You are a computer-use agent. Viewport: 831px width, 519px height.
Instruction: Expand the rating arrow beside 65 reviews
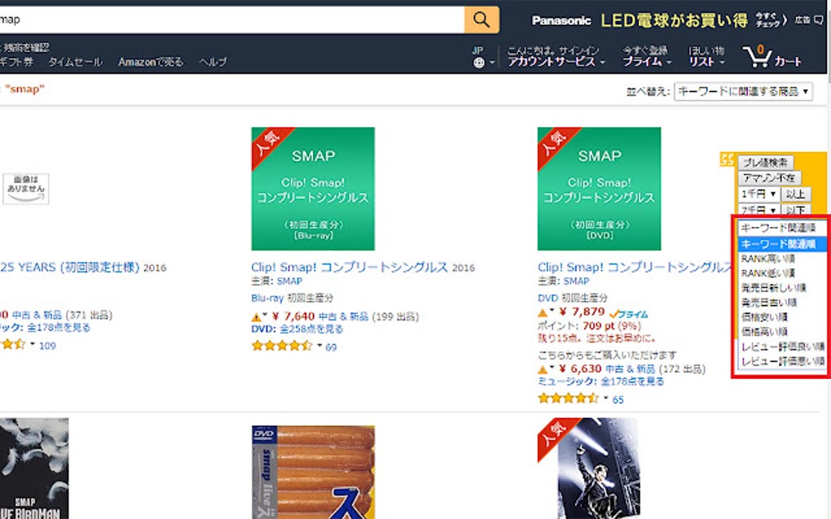point(606,397)
